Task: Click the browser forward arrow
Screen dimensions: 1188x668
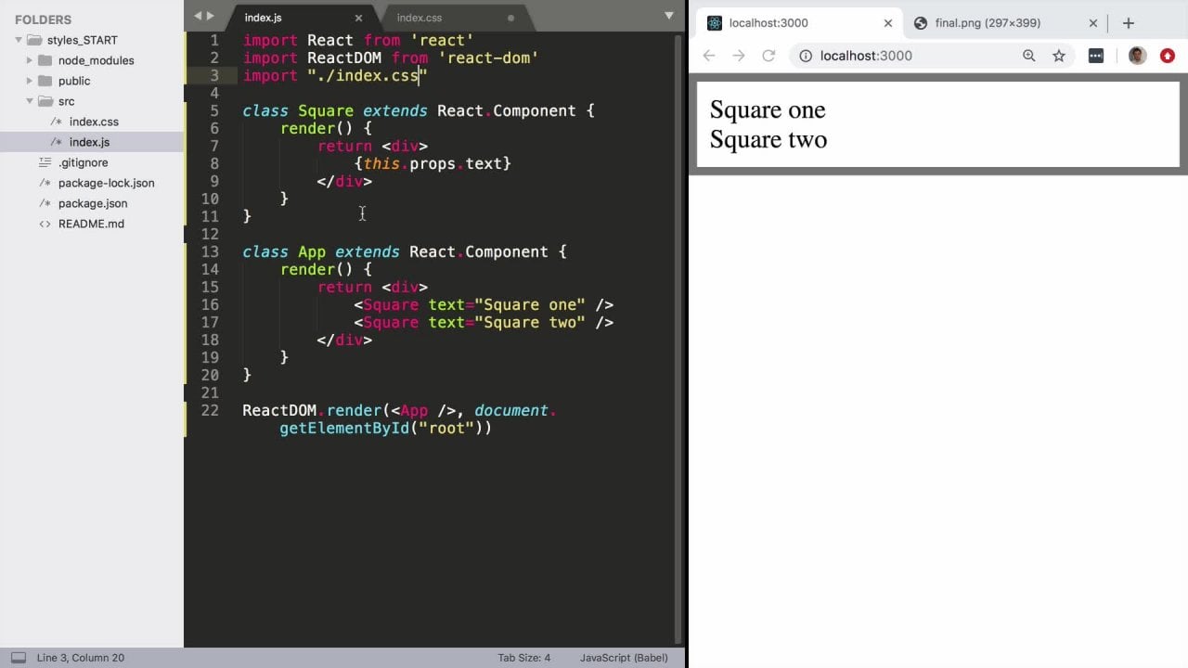Action: click(x=739, y=56)
